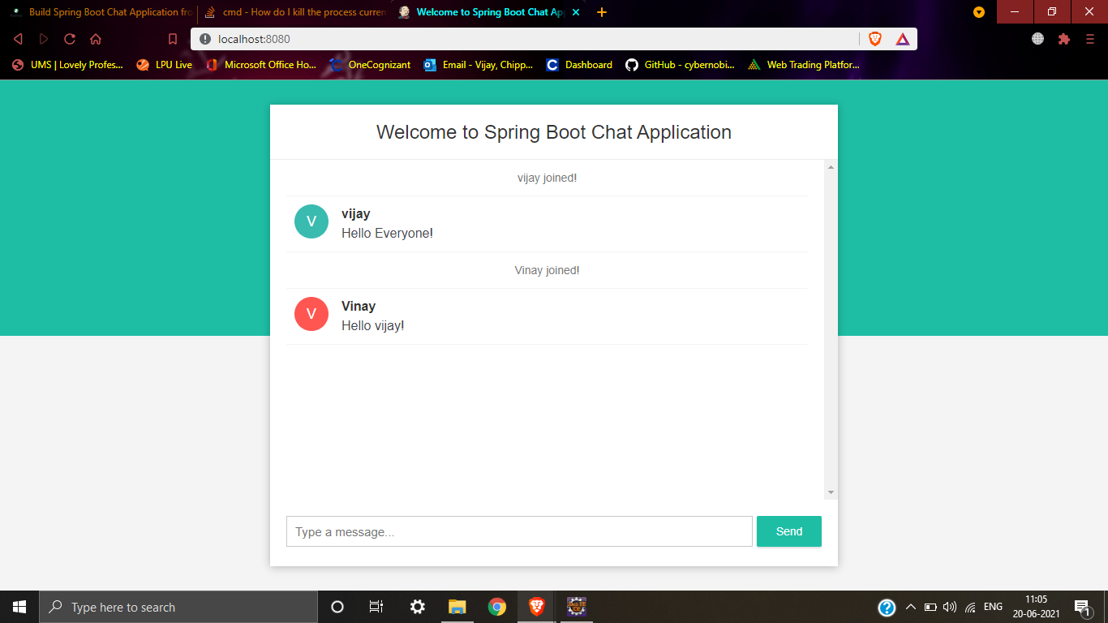Screen dimensions: 1108x623
Task: Open LPU Live bookmark
Action: [165, 65]
